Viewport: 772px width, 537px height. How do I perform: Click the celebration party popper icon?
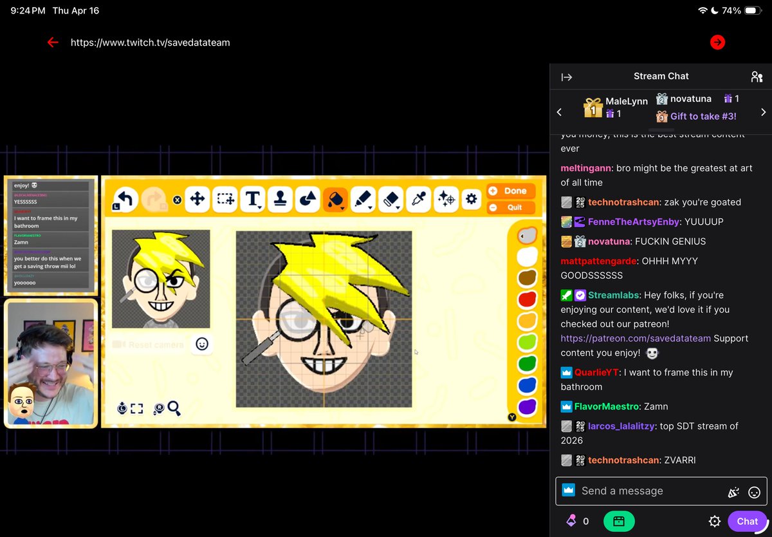coord(733,492)
